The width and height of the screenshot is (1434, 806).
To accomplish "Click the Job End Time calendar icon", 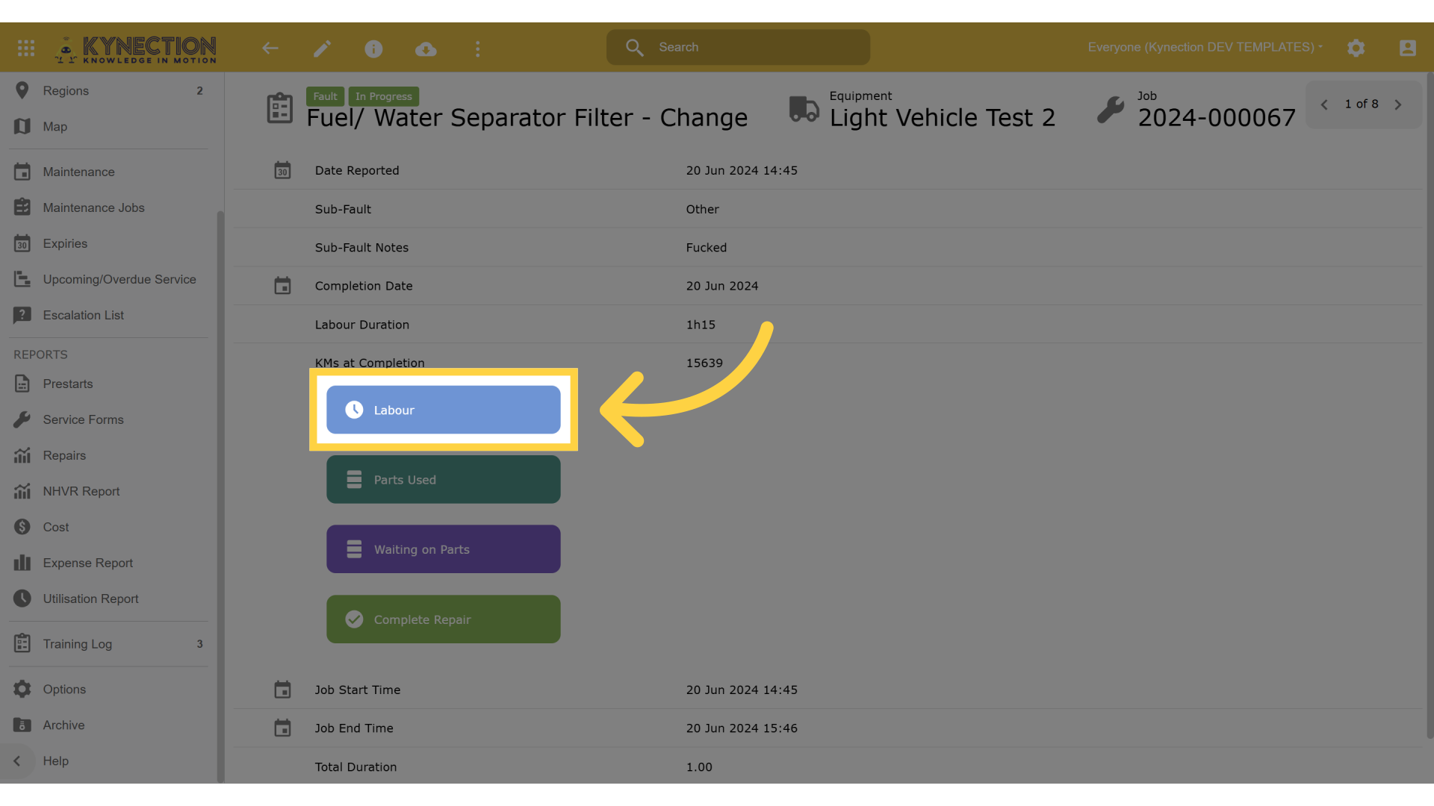I will coord(282,728).
